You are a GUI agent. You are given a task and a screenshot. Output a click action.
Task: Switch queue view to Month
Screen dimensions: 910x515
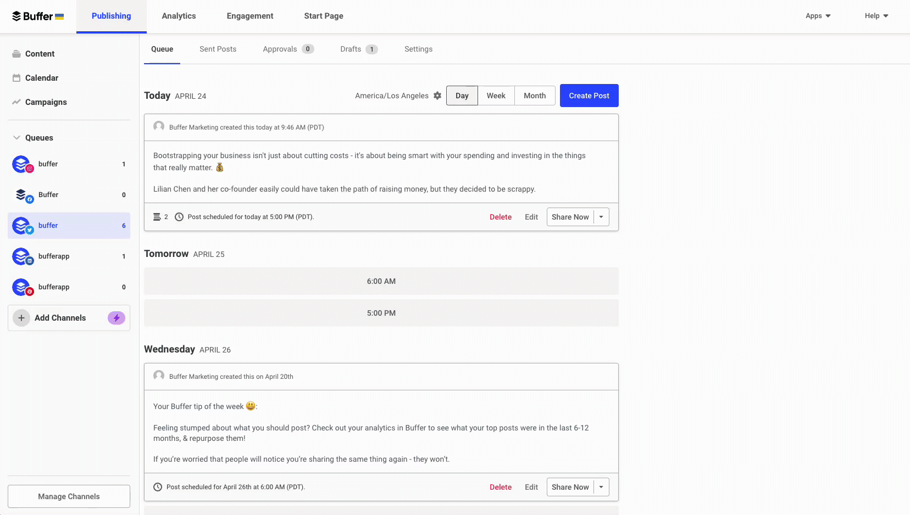tap(534, 96)
